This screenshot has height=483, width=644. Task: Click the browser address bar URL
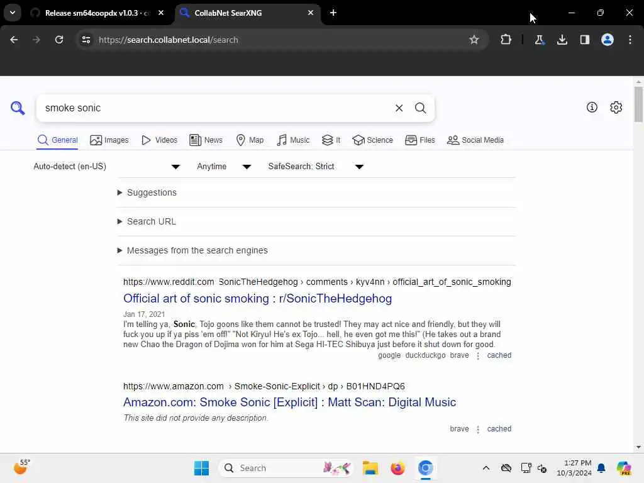168,40
